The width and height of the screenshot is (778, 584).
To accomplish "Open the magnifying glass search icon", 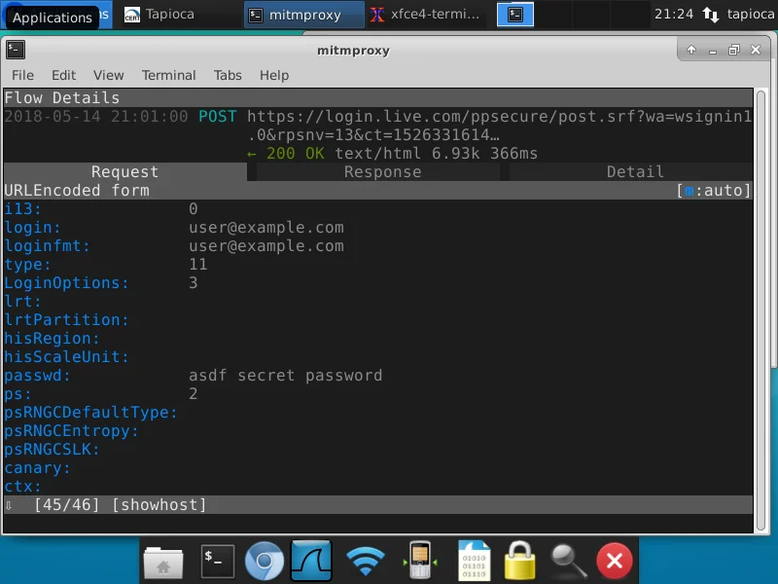I will (x=567, y=561).
